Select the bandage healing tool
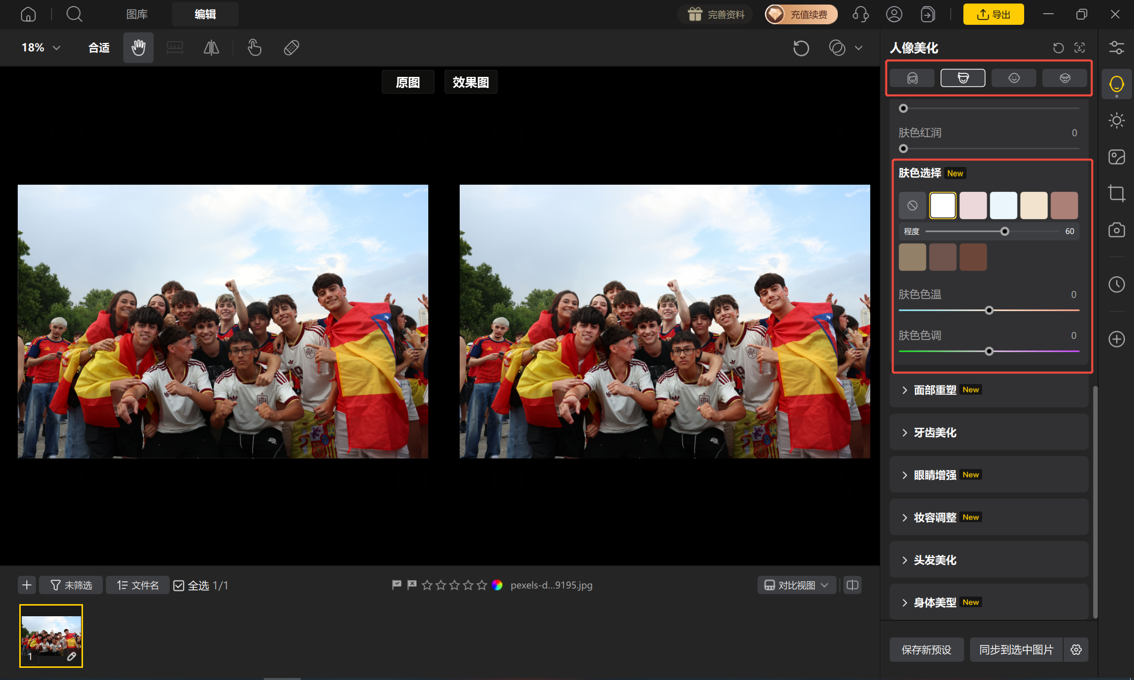 click(292, 48)
